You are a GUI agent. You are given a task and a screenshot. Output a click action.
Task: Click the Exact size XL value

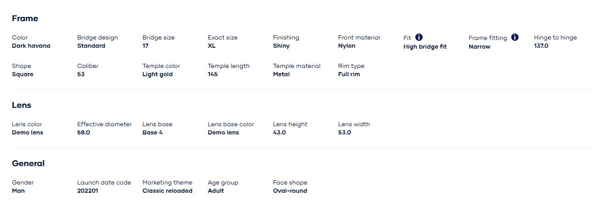point(212,46)
